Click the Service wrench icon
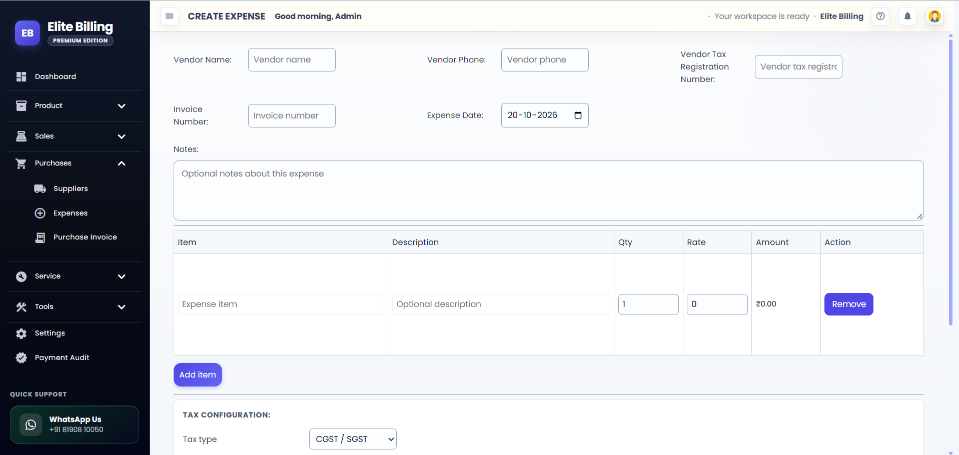The width and height of the screenshot is (959, 455). coord(21,276)
